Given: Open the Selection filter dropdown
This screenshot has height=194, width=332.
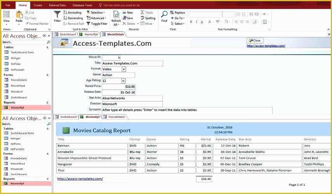Looking at the screenshot, I should click(96, 12).
